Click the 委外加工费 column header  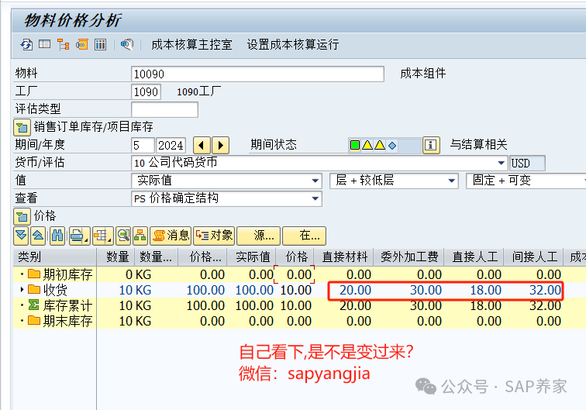pos(408,257)
